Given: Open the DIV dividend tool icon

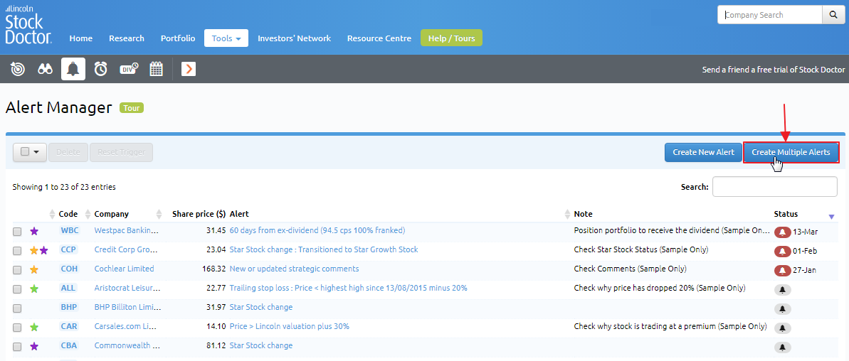Looking at the screenshot, I should 129,69.
